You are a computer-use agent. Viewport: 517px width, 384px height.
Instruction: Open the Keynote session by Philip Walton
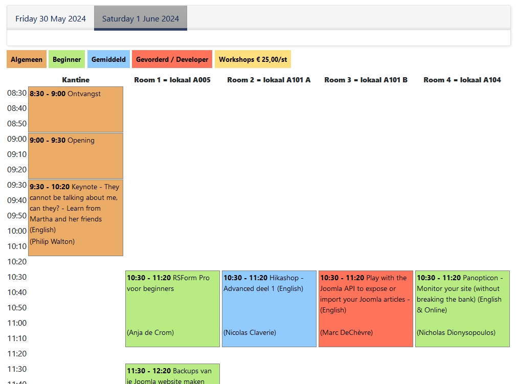tap(76, 217)
